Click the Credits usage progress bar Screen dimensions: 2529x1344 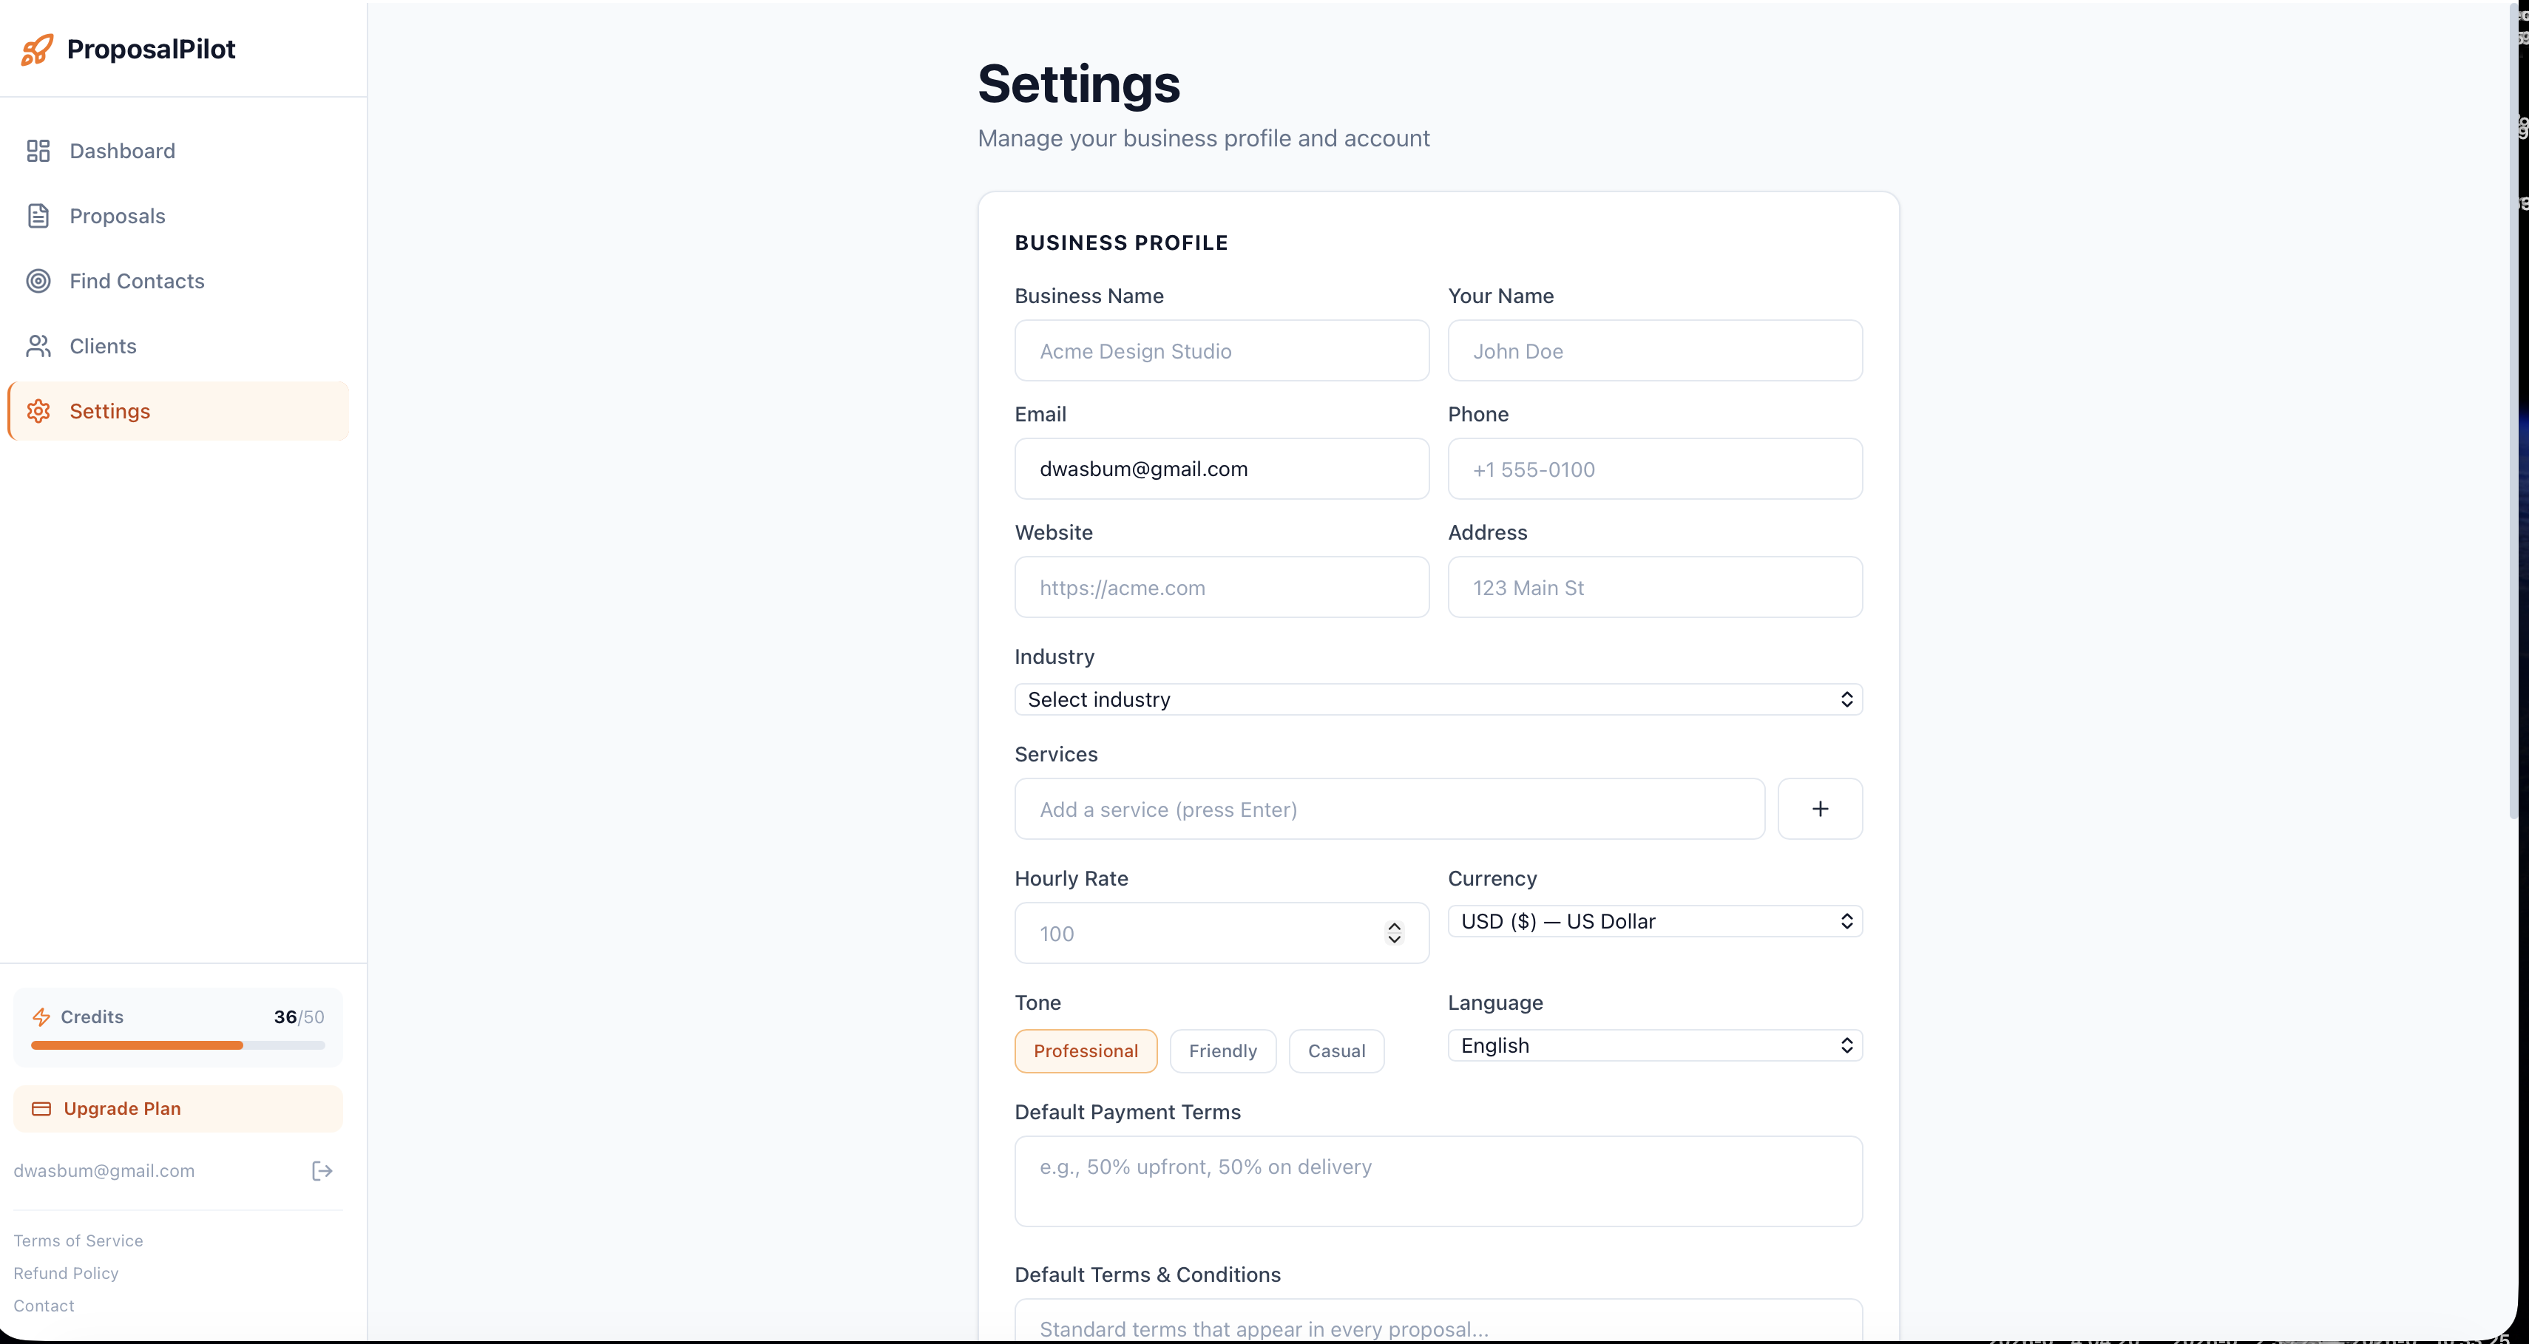(x=177, y=1045)
